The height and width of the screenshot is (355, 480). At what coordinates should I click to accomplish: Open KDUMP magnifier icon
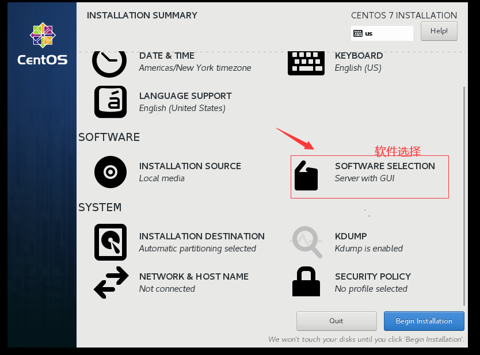click(x=306, y=242)
